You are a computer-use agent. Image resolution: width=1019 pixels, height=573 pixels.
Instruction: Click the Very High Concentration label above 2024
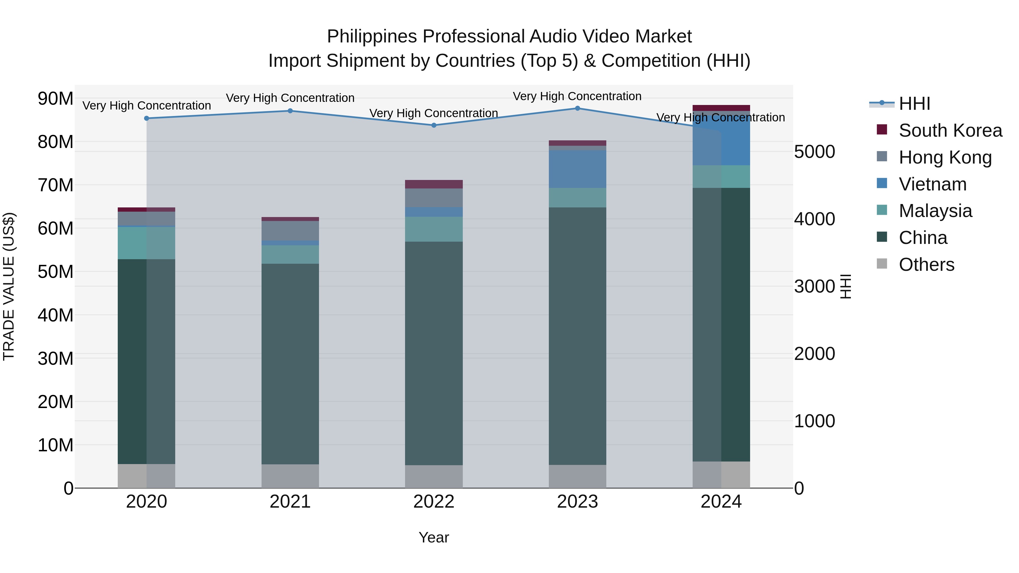[x=721, y=117]
